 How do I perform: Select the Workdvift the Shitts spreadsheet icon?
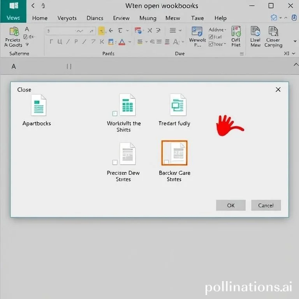[x=127, y=105]
